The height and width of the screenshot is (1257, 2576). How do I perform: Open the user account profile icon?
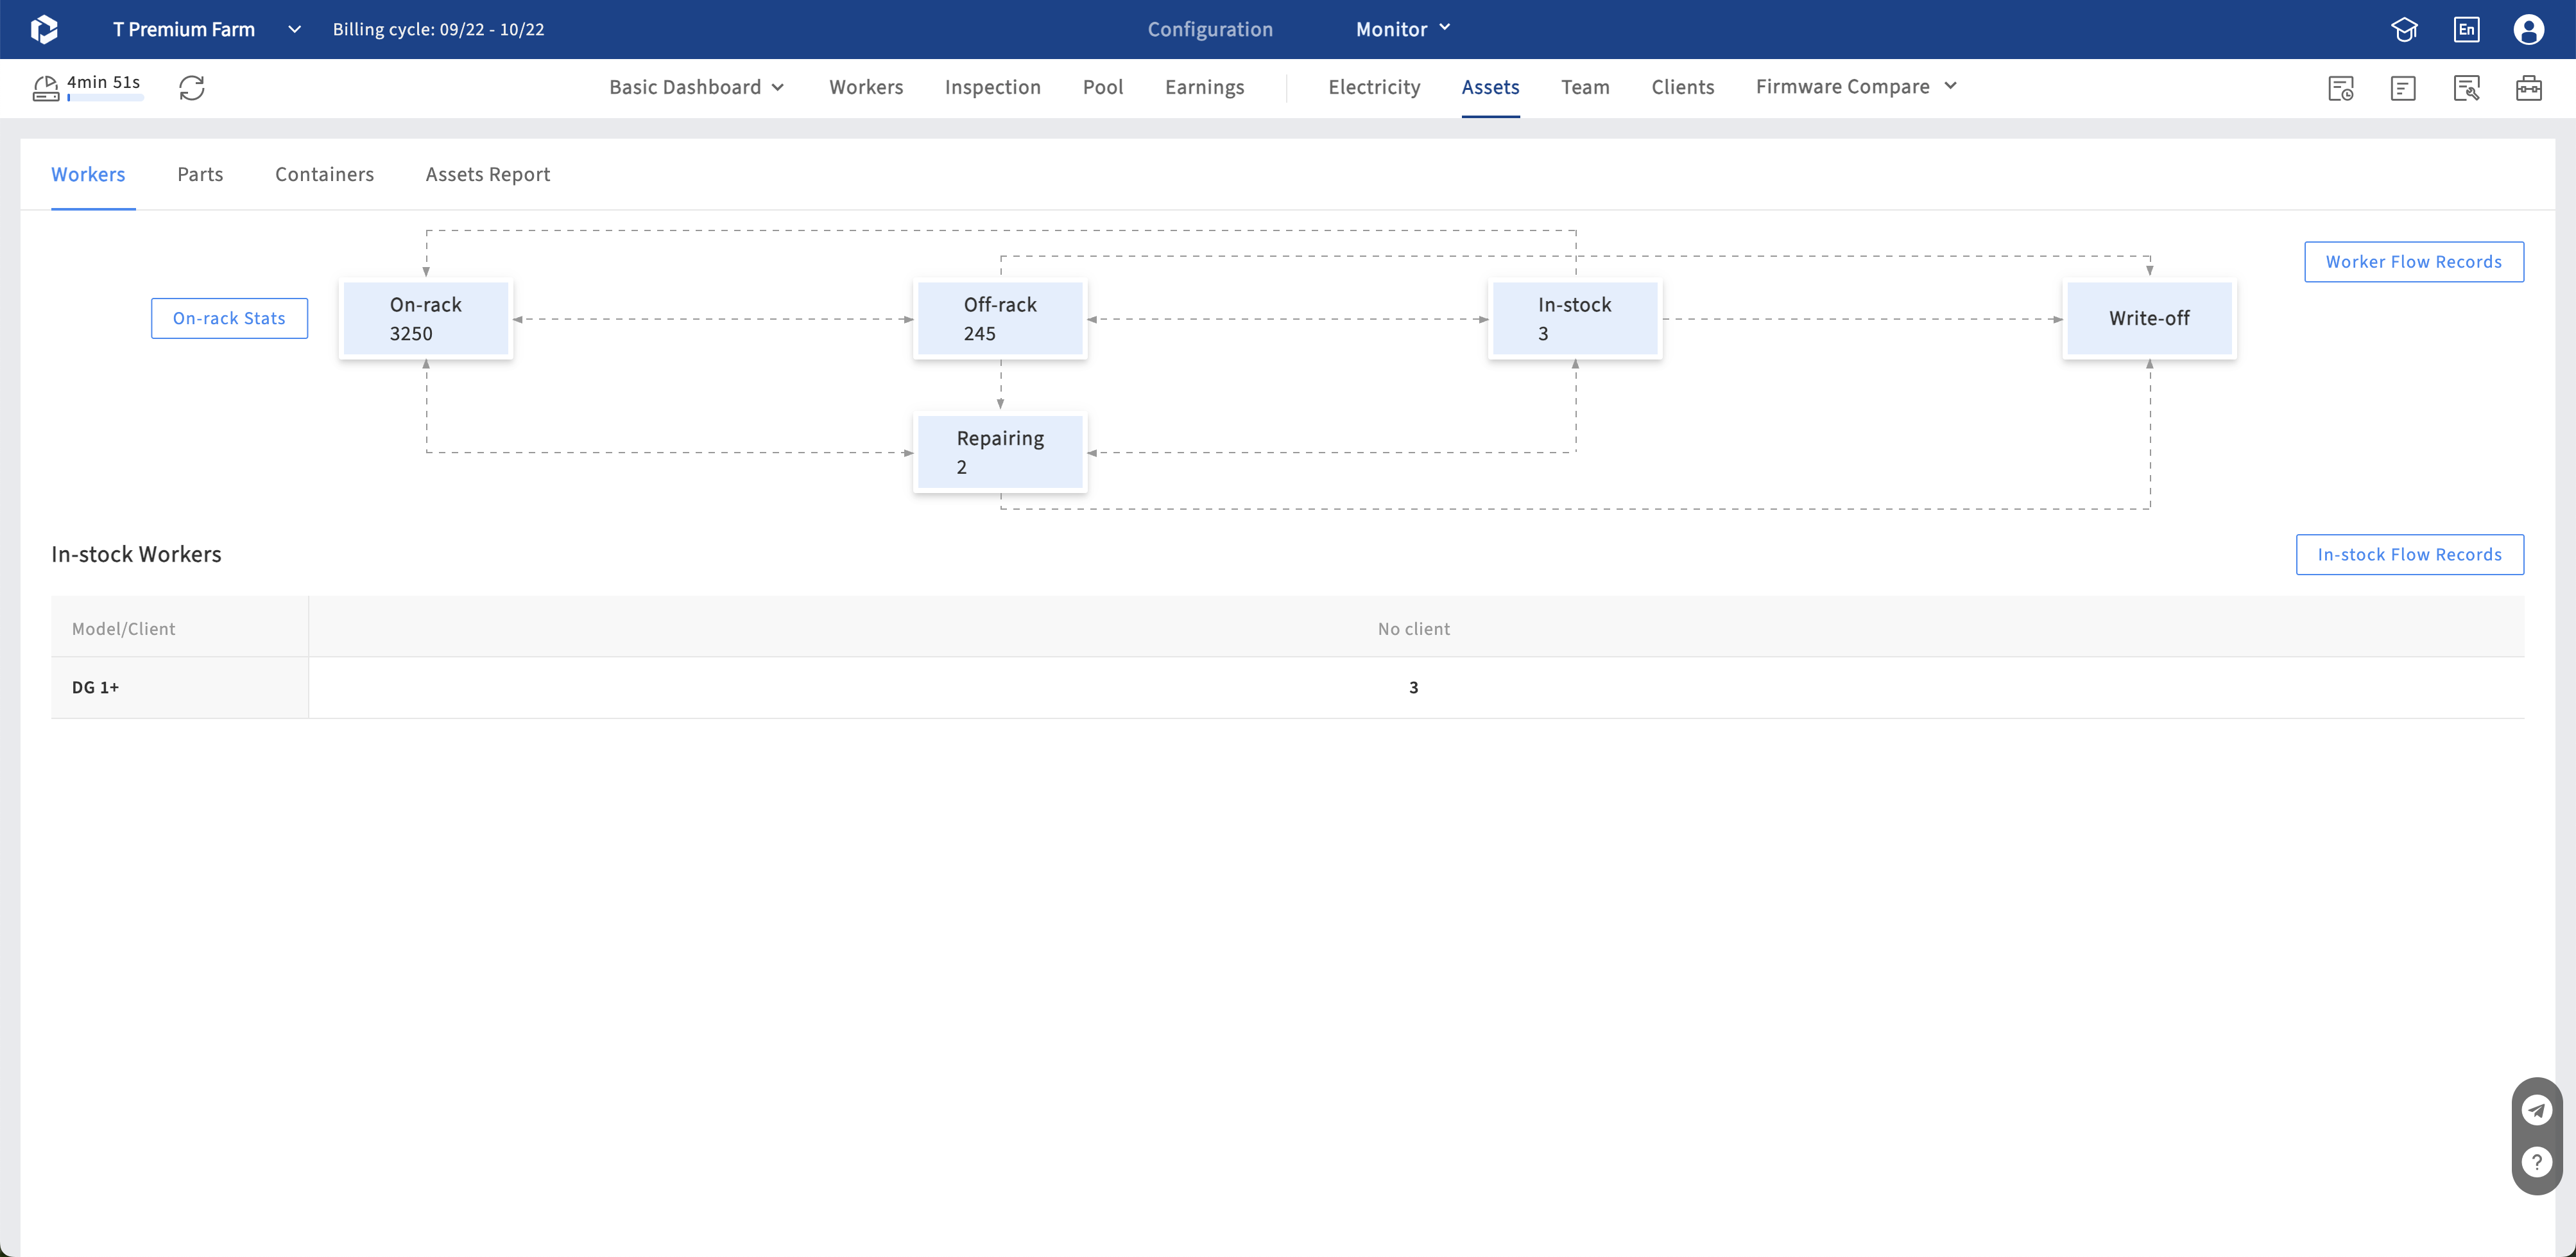click(2528, 29)
